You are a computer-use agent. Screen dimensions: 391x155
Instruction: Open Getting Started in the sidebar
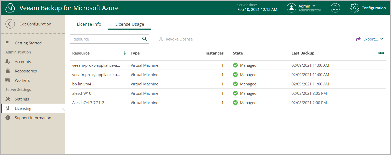tap(28, 43)
